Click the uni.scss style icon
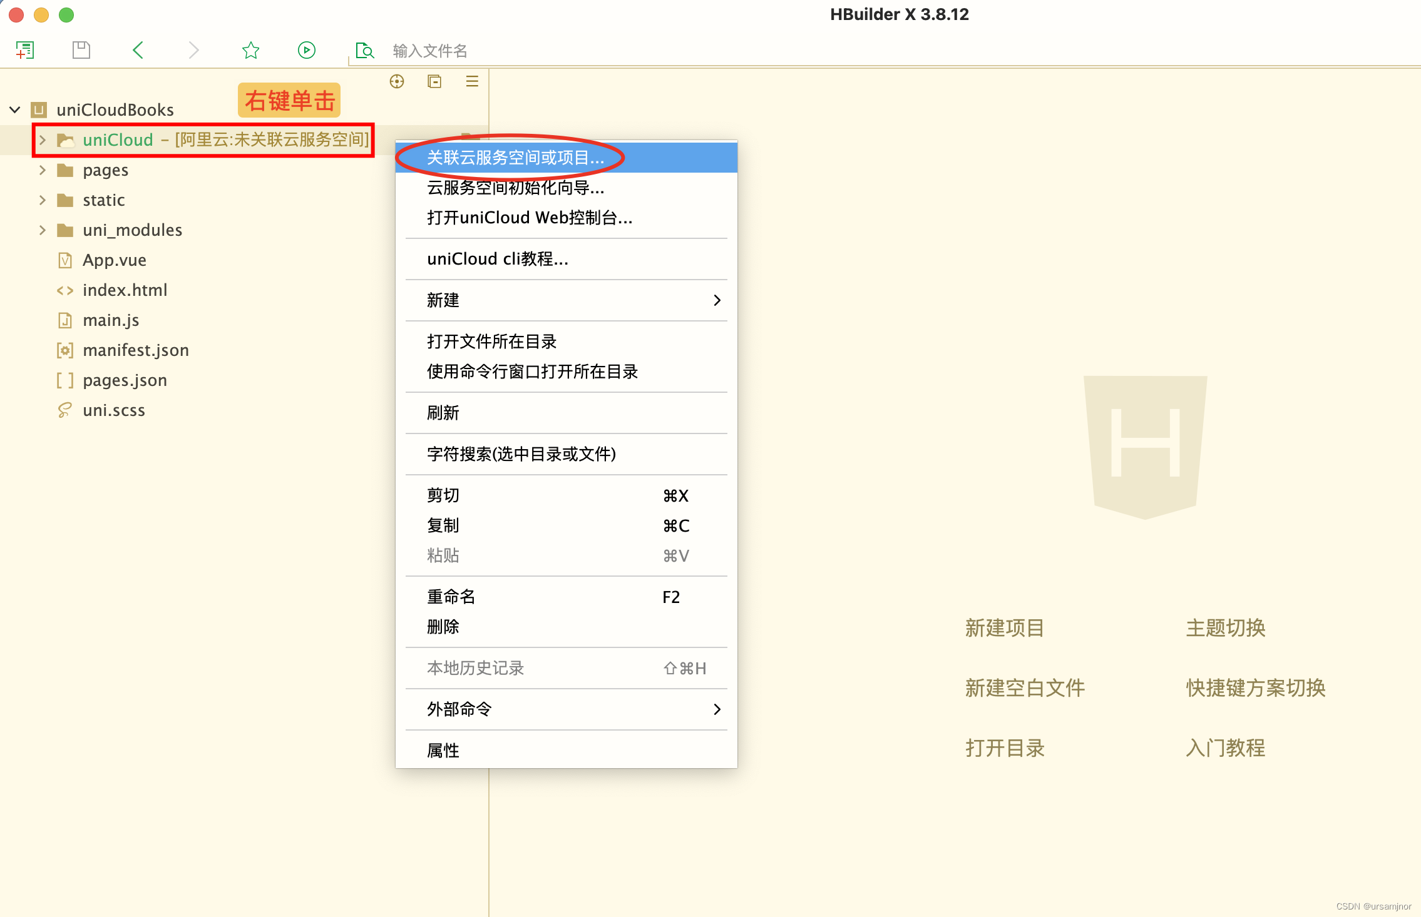 tap(65, 410)
